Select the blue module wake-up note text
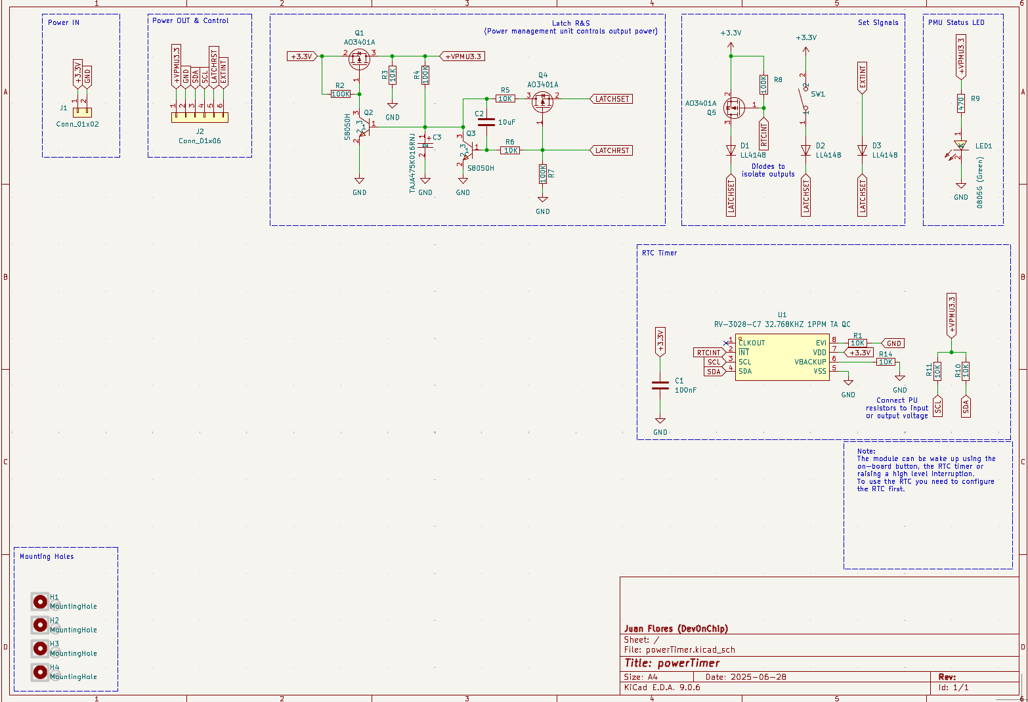Image resolution: width=1028 pixels, height=702 pixels. (x=926, y=470)
